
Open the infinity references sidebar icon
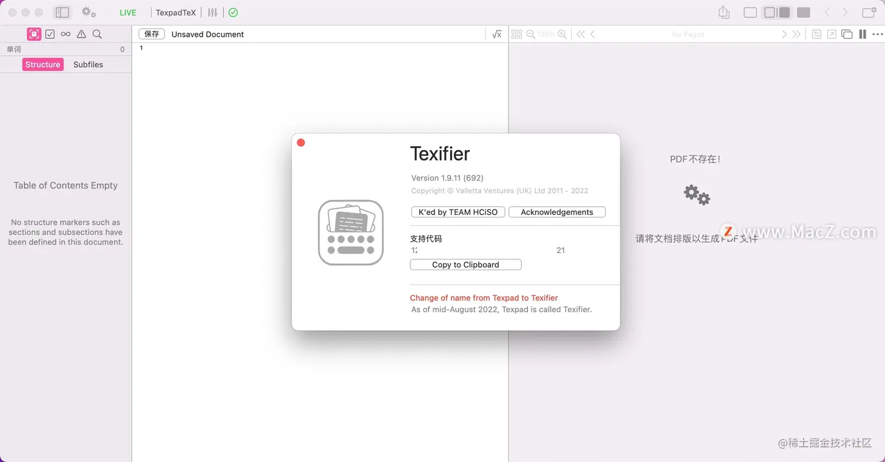tap(66, 34)
